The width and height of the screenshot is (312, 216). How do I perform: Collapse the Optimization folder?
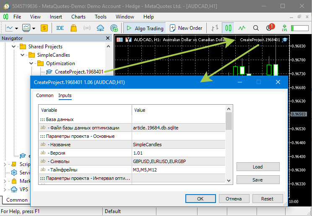[x=31, y=63]
